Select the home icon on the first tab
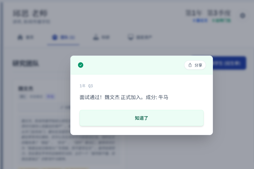 pos(20,37)
